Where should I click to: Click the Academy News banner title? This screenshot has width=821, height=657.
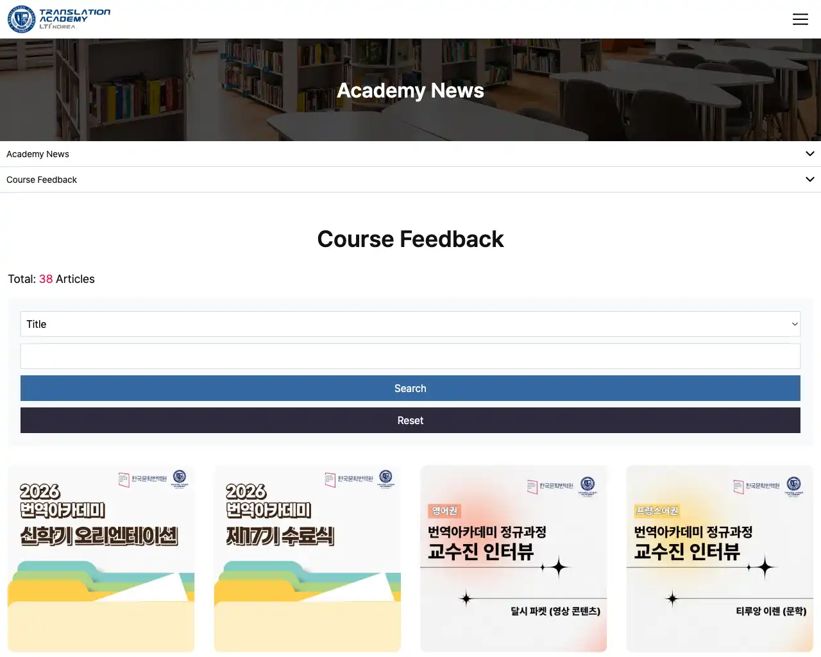pos(410,90)
